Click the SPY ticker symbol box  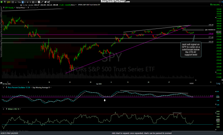9,2
